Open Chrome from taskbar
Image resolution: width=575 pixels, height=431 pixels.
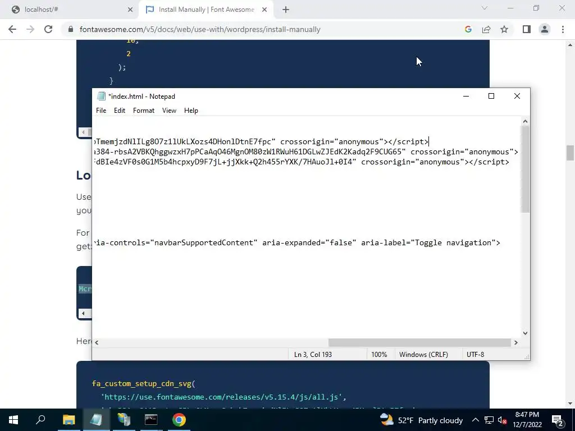pos(179,420)
